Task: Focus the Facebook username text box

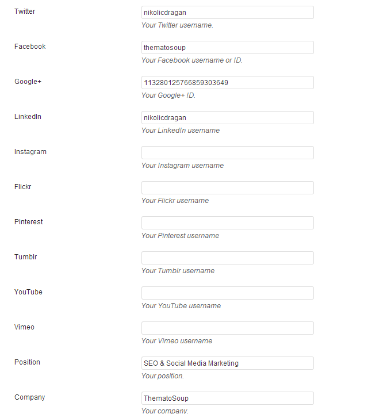Action: pyautogui.click(x=227, y=48)
